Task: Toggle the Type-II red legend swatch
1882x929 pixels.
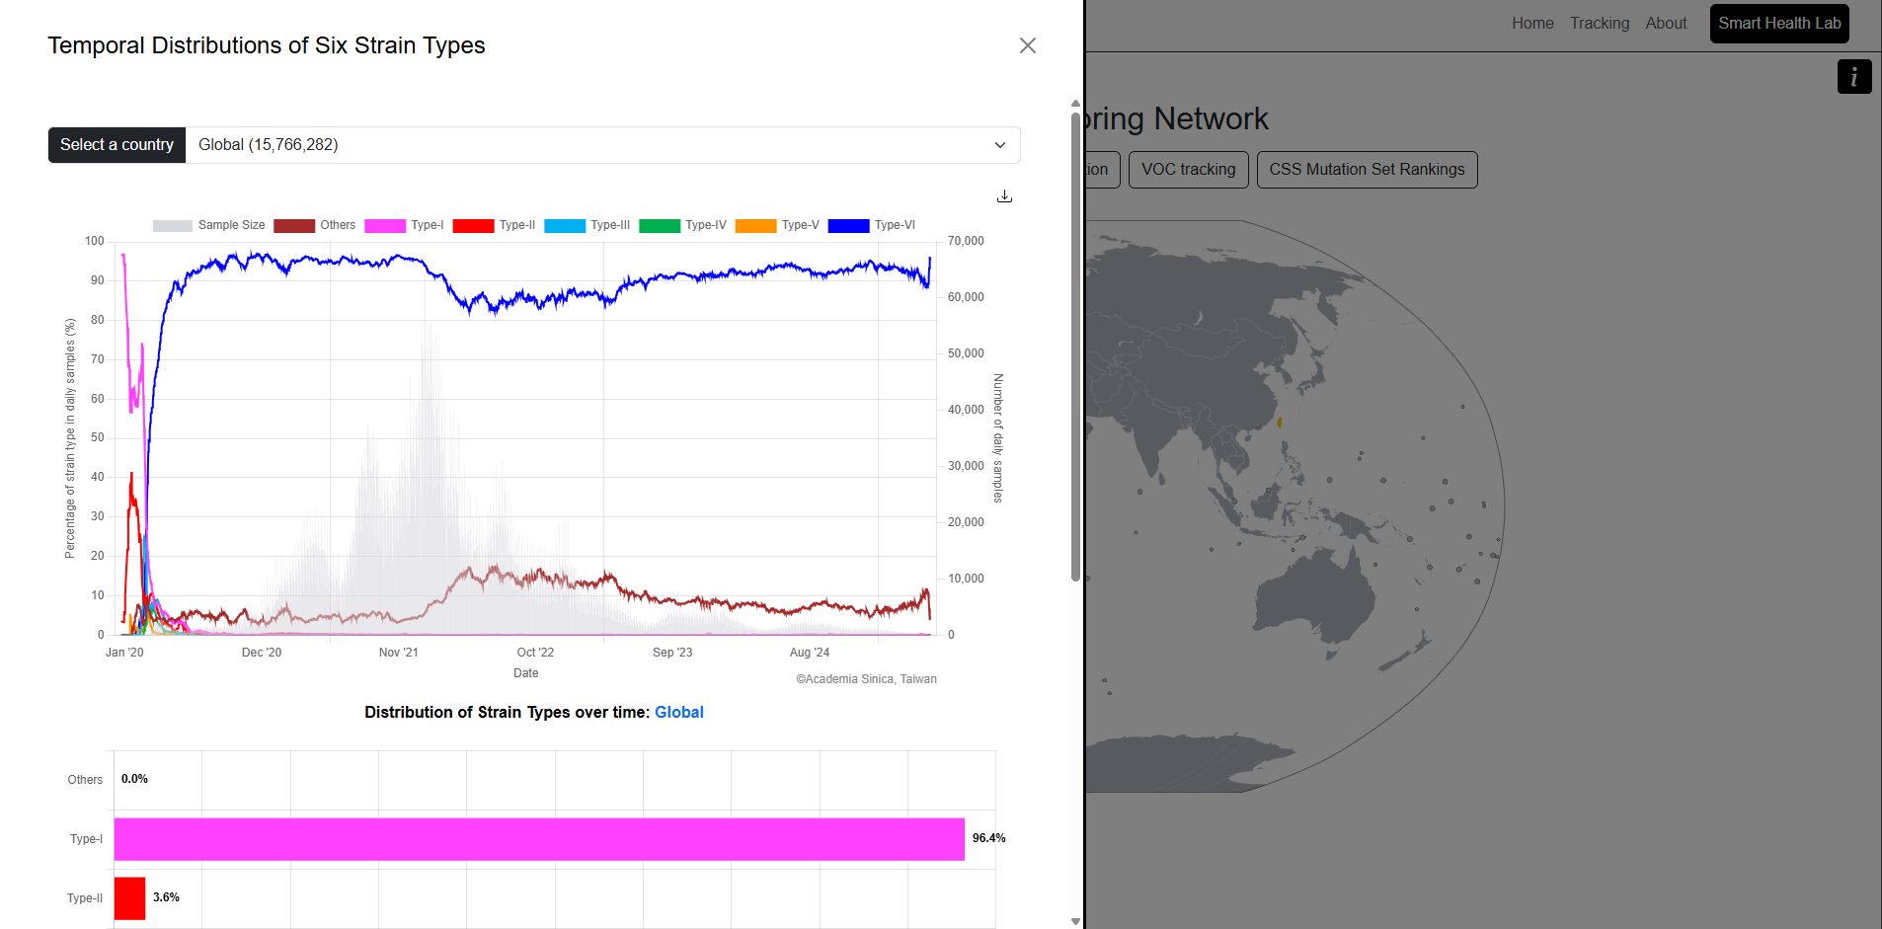Action: pyautogui.click(x=473, y=226)
